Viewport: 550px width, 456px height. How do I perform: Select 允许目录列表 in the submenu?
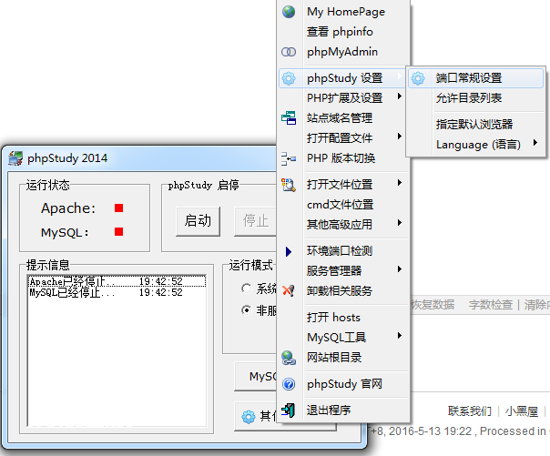click(475, 98)
